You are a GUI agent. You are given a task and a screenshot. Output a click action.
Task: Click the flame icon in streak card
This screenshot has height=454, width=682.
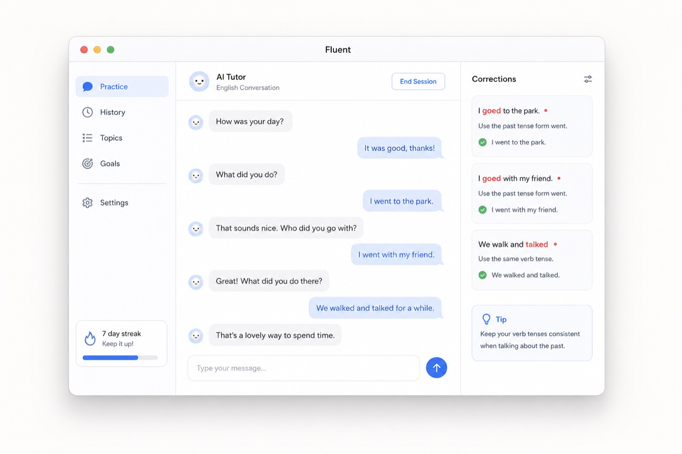[90, 338]
